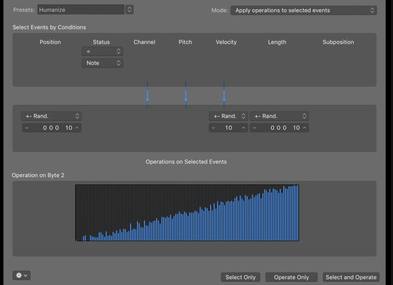Increase the Velocity random value of 10
The width and height of the screenshot is (393, 285).
tap(243, 128)
